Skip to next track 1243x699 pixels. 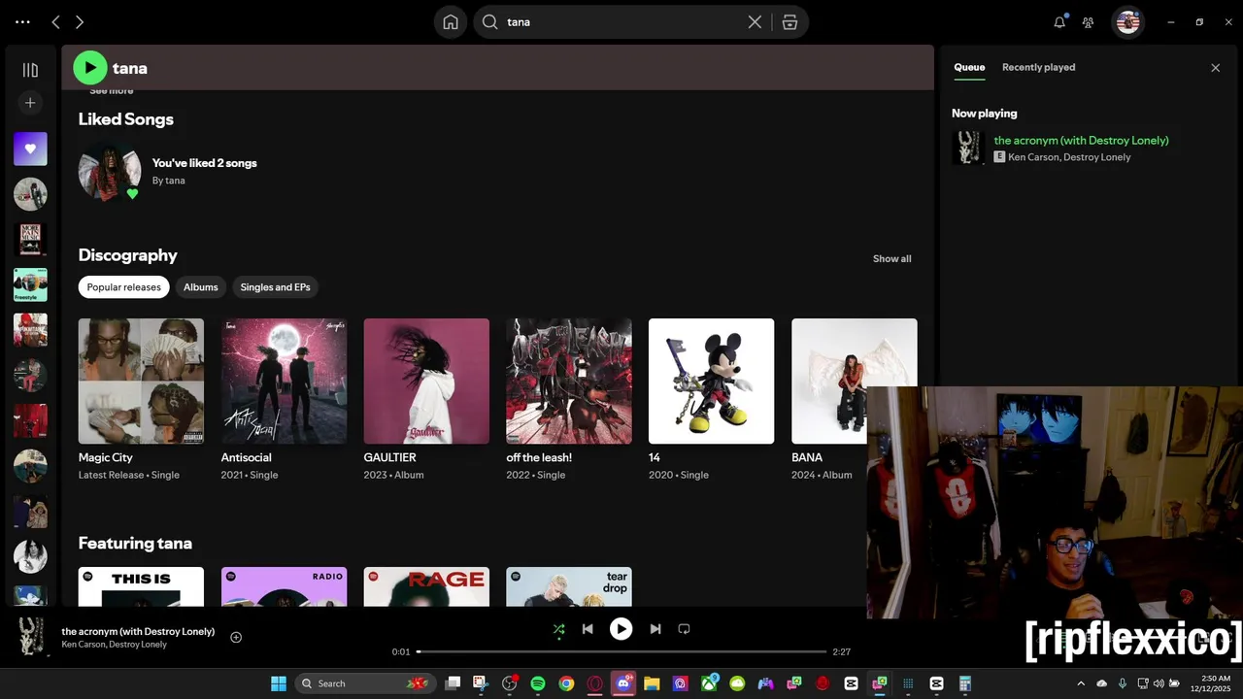655,629
